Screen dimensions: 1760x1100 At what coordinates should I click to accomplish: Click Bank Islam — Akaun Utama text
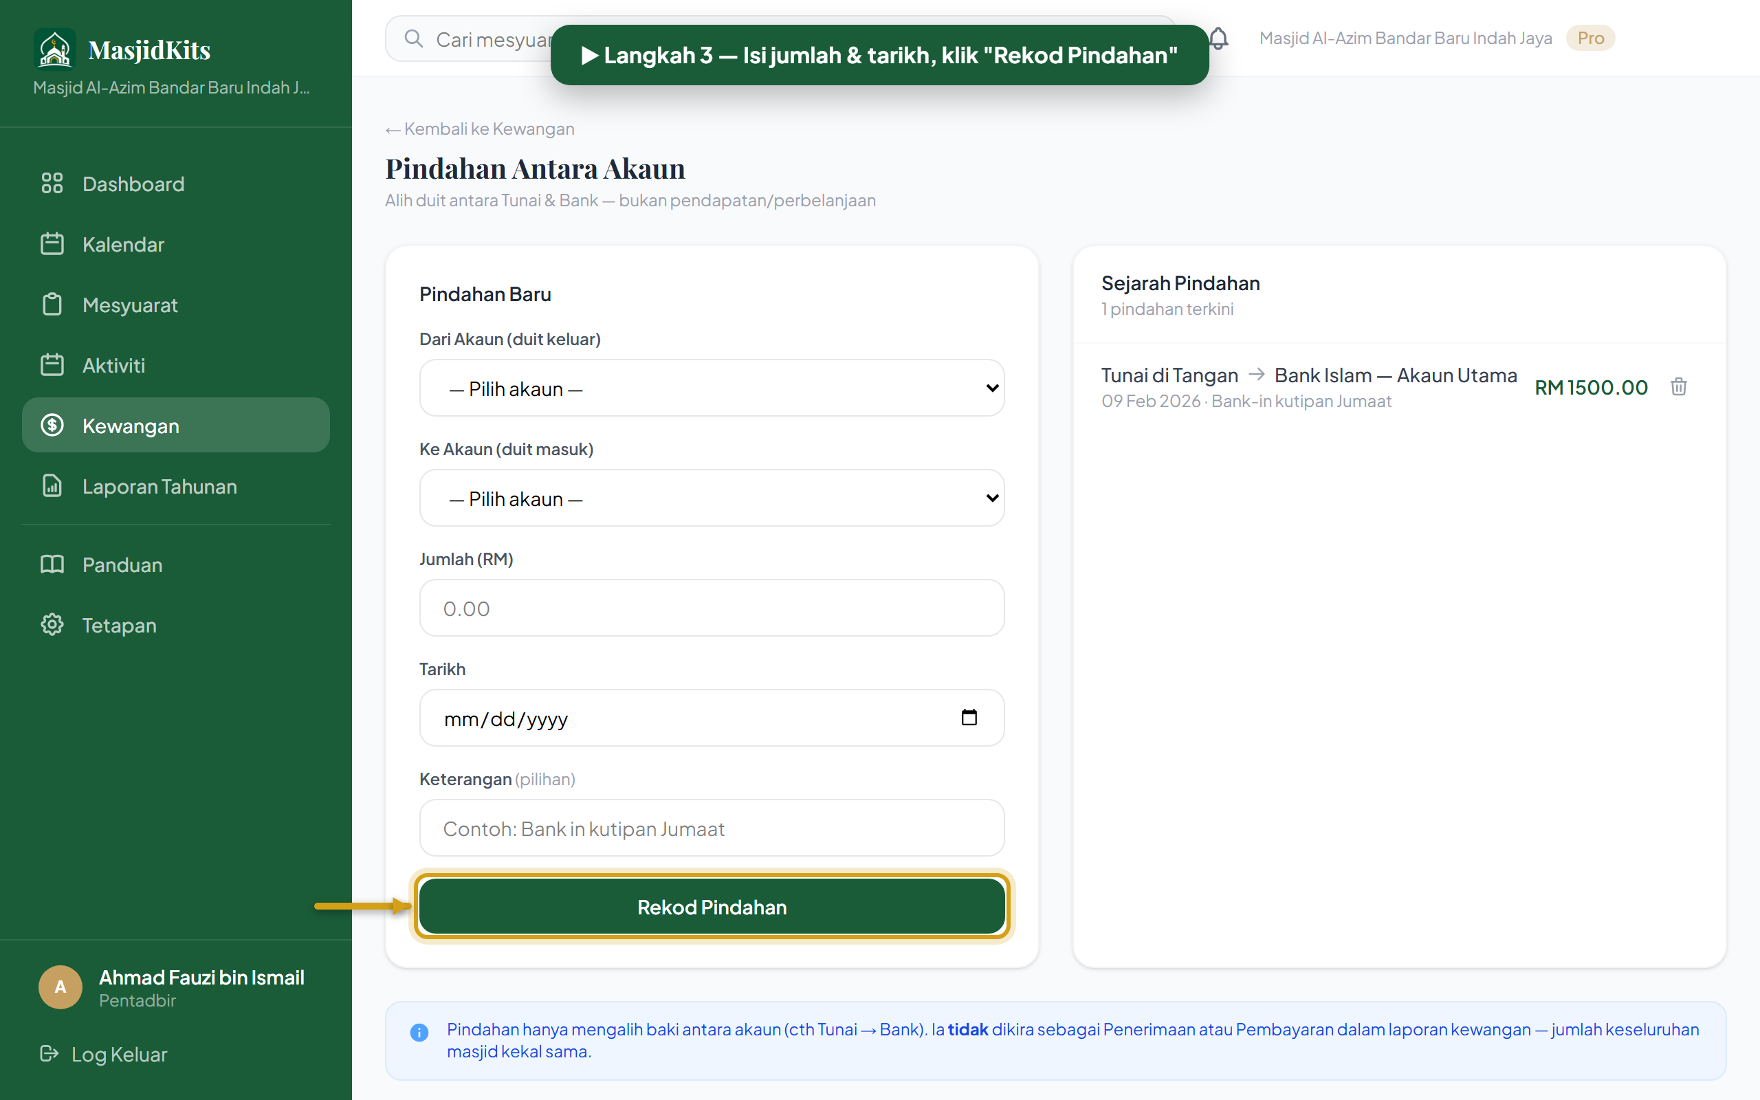[x=1396, y=375]
